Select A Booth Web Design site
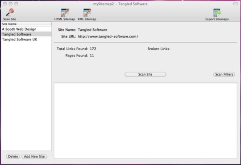 [x=26, y=29]
